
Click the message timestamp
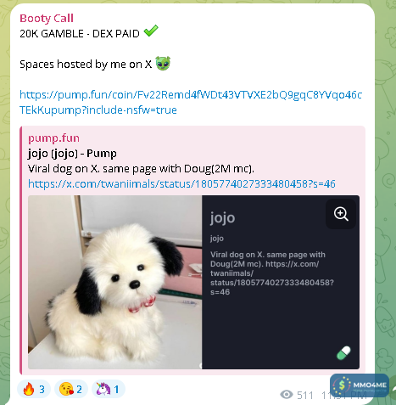point(343,395)
